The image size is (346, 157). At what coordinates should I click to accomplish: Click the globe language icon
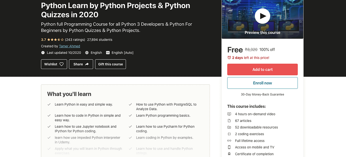click(x=87, y=53)
